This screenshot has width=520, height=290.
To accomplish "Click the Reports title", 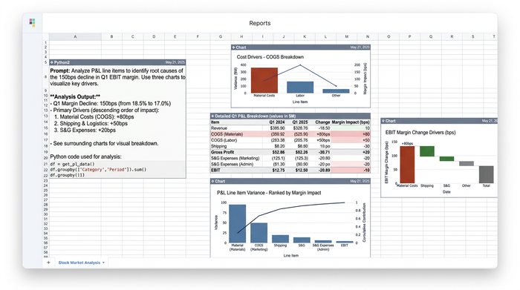I will click(260, 23).
